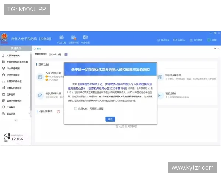Click the 在线 online status indicator
Screen dimensions: 221x177
[x=212, y=40]
